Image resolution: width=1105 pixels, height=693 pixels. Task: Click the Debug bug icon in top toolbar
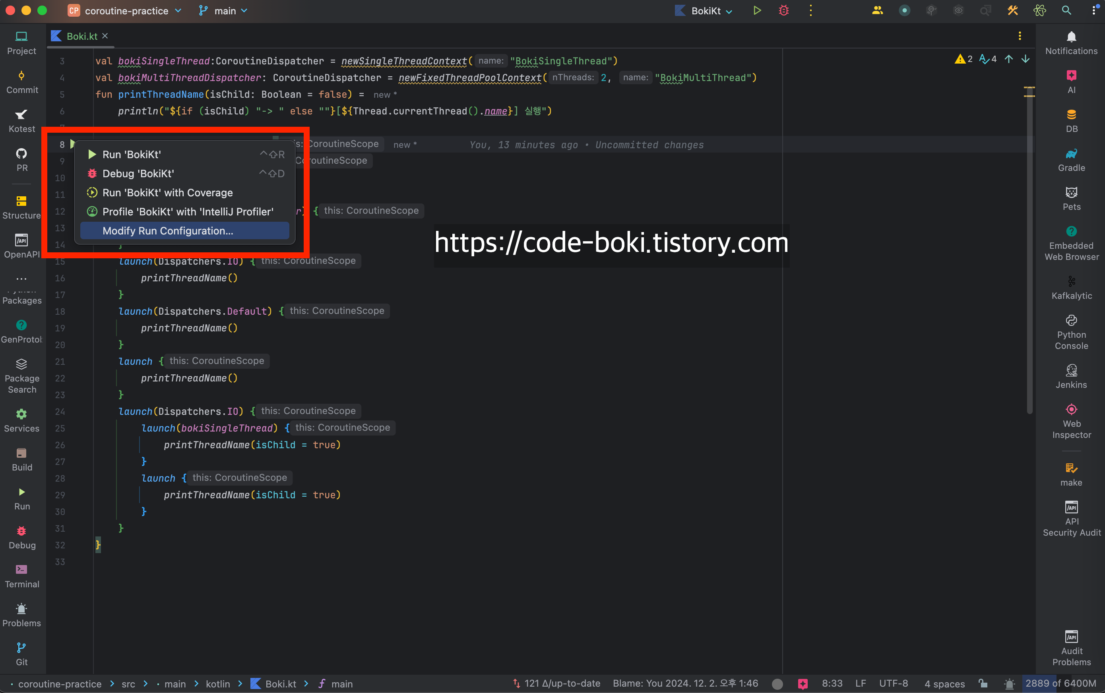[783, 11]
